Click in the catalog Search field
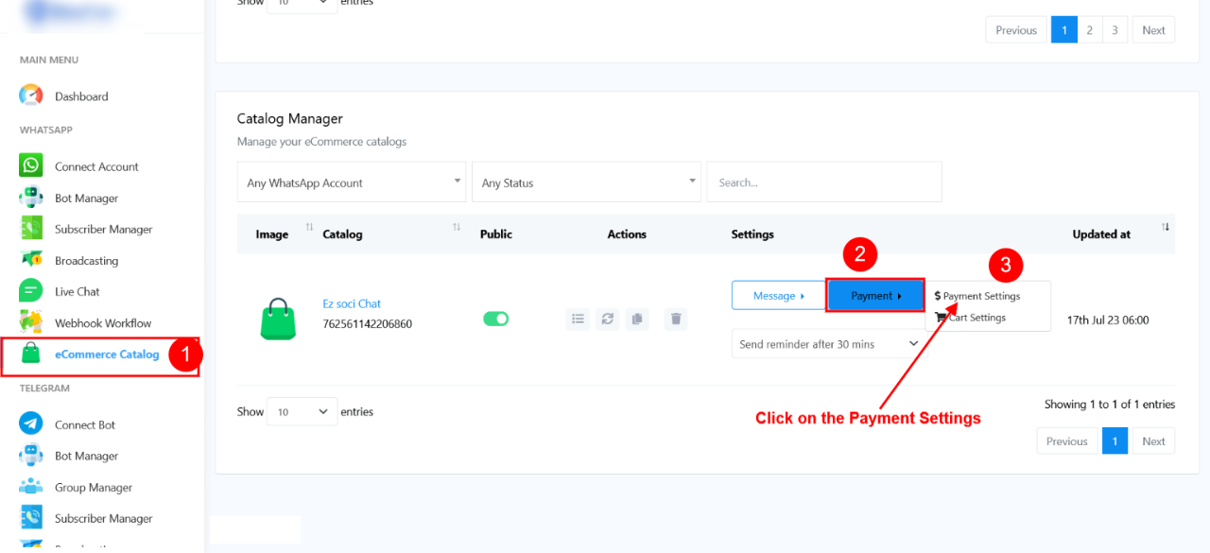Screen dimensions: 1210x553 coord(824,181)
